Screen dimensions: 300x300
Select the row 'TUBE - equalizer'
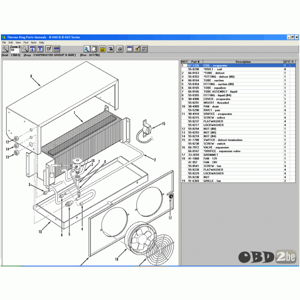click(x=238, y=88)
